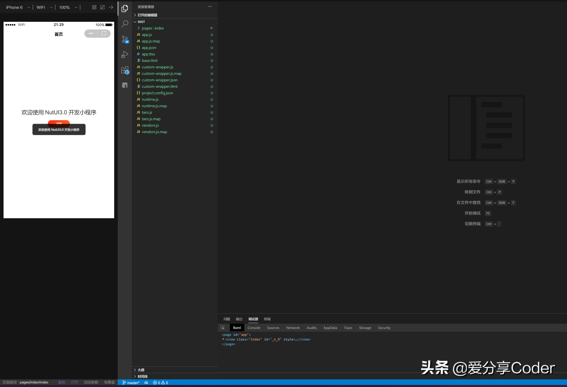Open the Security debugger tab
The width and height of the screenshot is (567, 387).
point(384,328)
